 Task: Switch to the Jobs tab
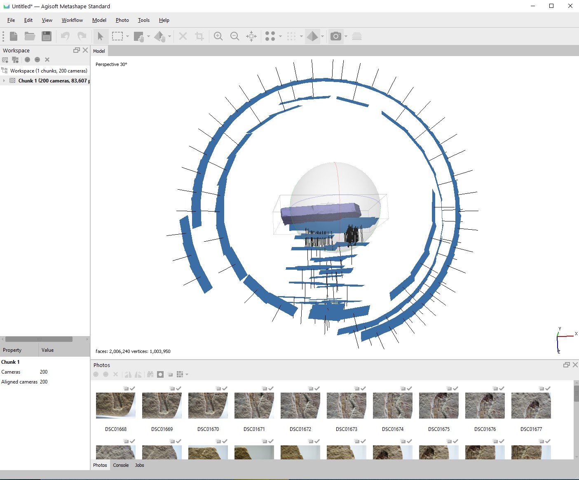[x=139, y=465]
